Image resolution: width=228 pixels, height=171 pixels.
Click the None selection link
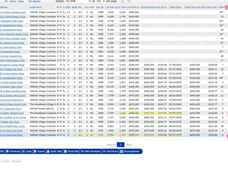13,1
